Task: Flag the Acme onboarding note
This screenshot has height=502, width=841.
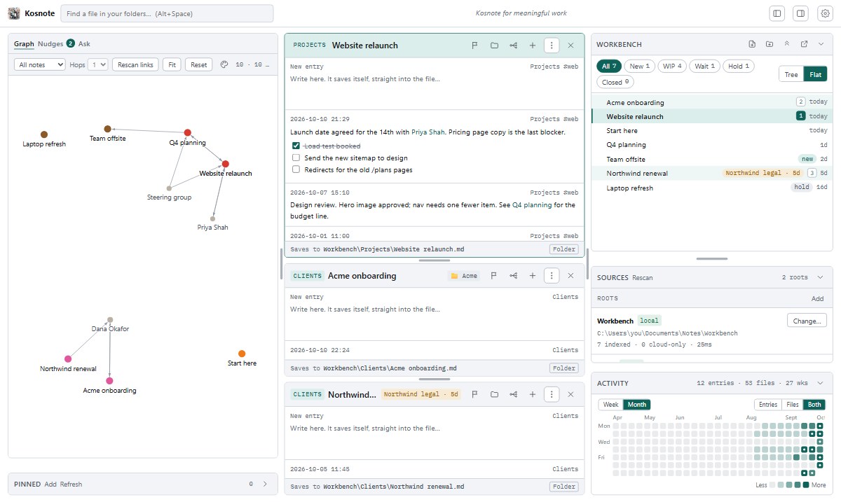Action: click(494, 276)
